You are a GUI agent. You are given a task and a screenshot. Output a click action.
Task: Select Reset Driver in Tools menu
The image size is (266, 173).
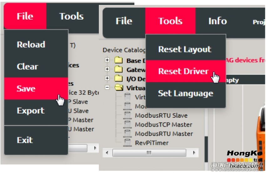[186, 71]
